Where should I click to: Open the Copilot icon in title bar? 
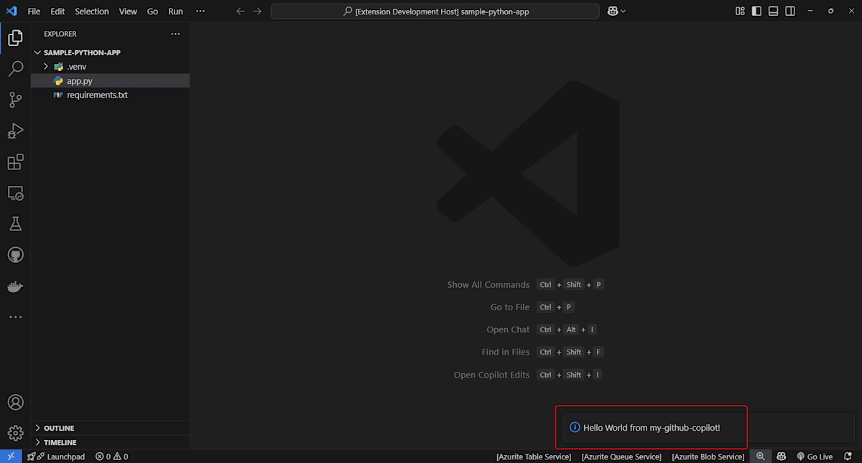coord(613,11)
